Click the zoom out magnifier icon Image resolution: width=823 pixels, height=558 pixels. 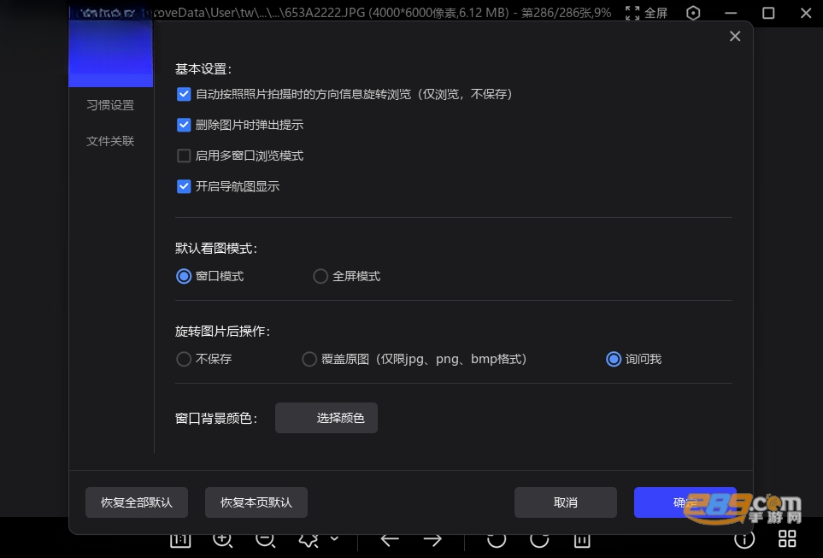266,540
